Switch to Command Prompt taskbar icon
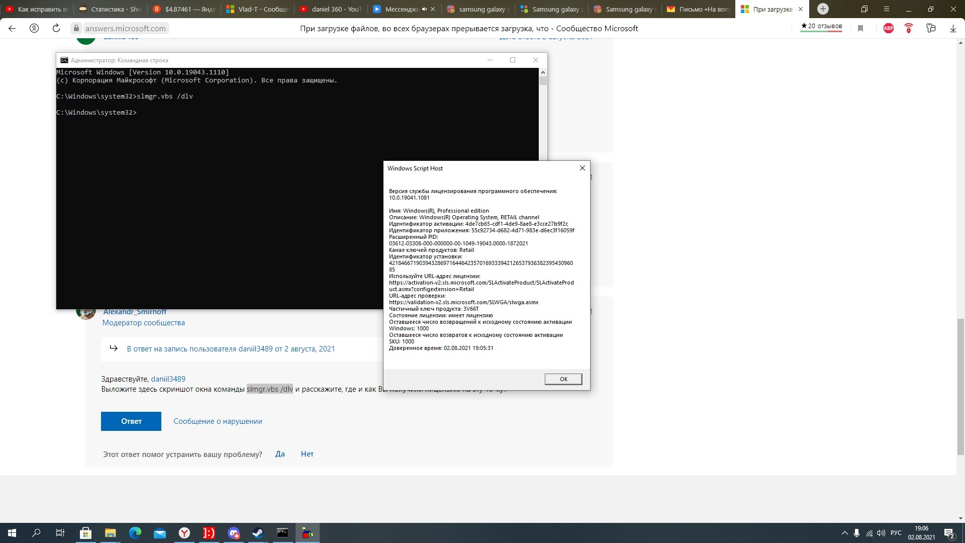This screenshot has height=543, width=965. [x=282, y=533]
